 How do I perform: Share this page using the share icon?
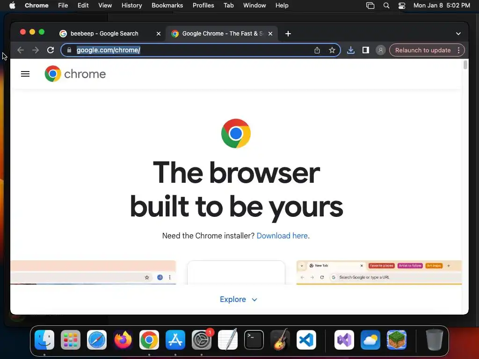click(317, 50)
